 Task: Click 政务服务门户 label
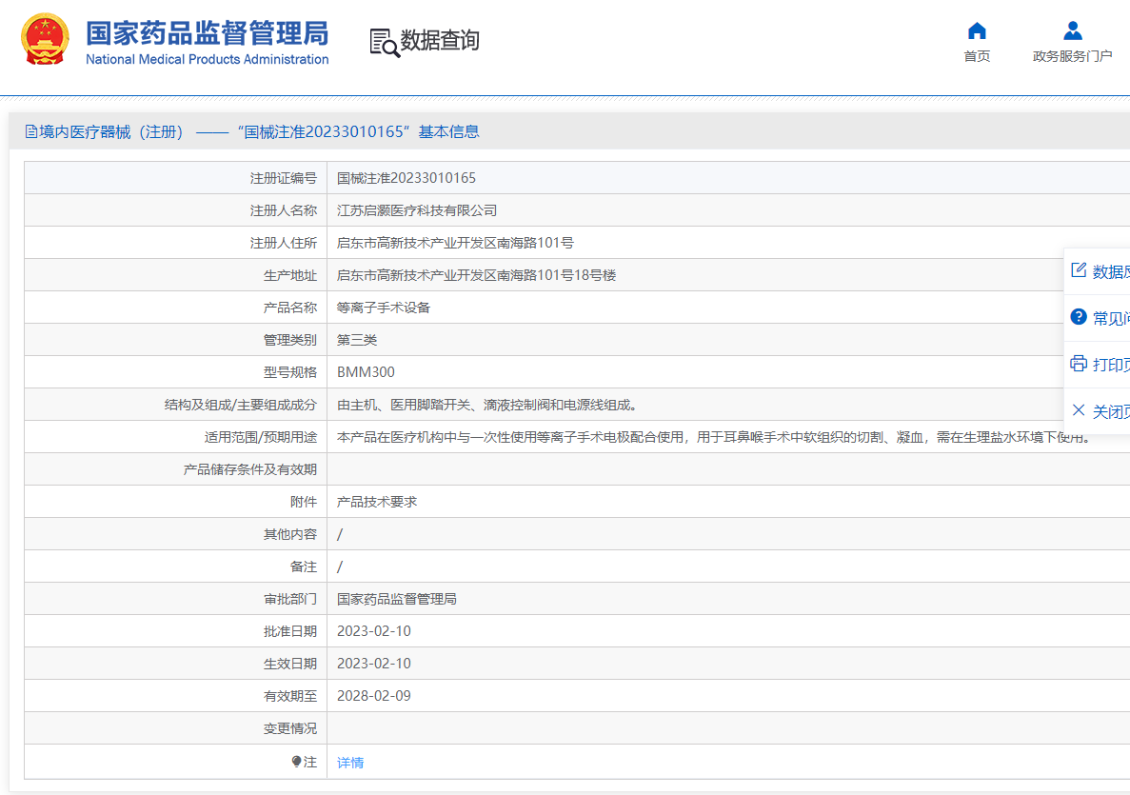(1072, 56)
